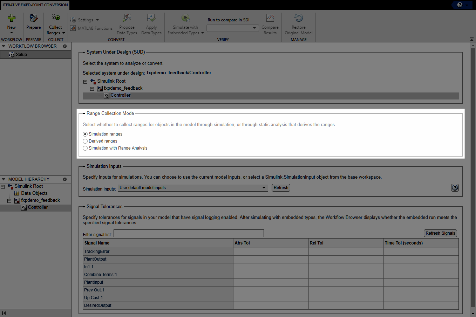Click the Compare Results icon
Image resolution: width=476 pixels, height=317 pixels.
270,18
